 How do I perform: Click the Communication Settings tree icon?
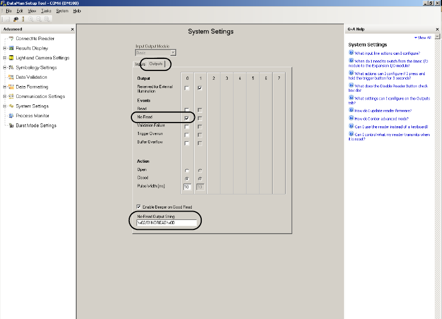click(x=11, y=96)
